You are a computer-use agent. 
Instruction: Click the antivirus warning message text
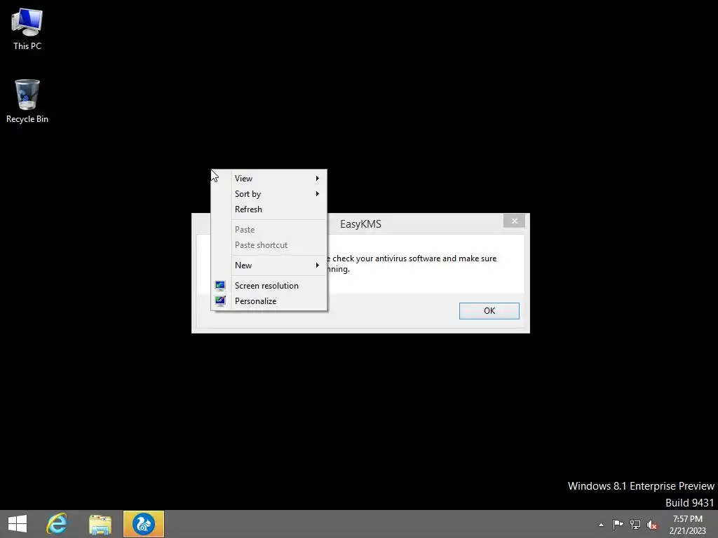coord(411,263)
